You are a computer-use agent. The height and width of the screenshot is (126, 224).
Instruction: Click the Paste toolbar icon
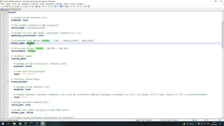pos(27,6)
